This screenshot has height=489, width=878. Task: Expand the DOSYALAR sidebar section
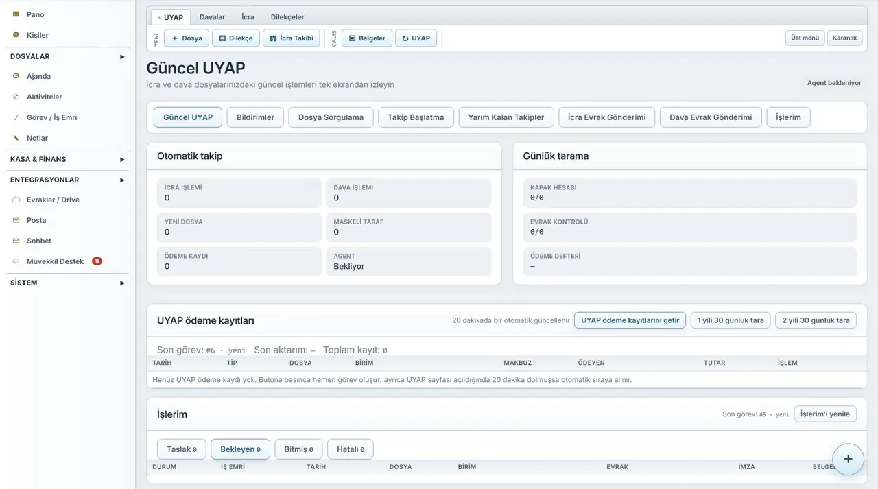tap(67, 56)
